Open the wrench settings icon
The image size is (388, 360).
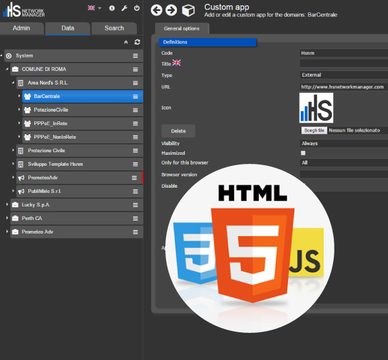click(124, 8)
